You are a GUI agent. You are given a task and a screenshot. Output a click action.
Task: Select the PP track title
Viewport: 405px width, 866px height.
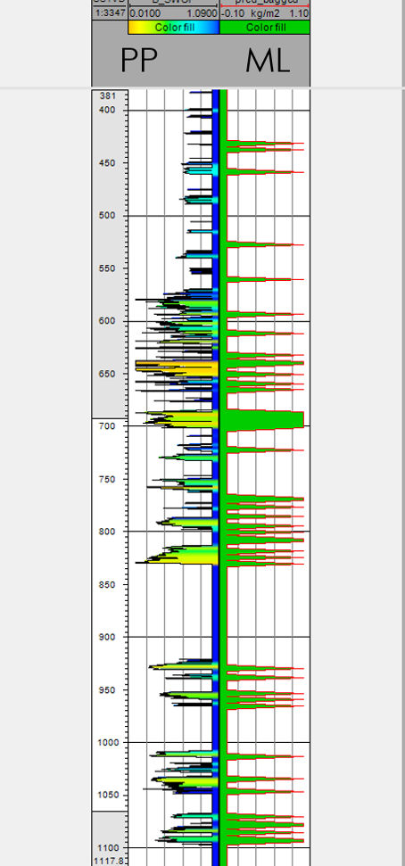coord(138,60)
